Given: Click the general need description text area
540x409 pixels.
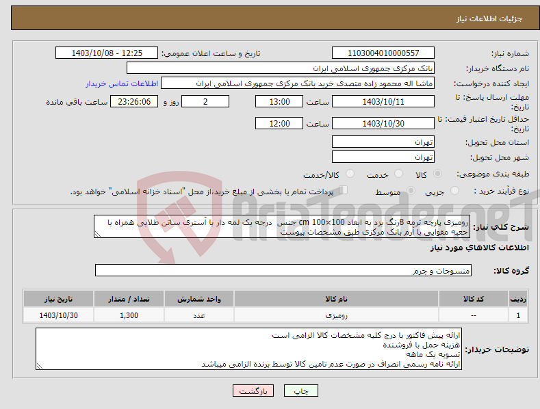Looking at the screenshot, I should pyautogui.click(x=282, y=226).
